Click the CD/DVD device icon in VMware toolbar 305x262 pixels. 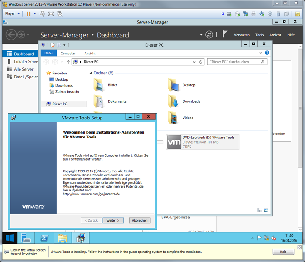237,14
